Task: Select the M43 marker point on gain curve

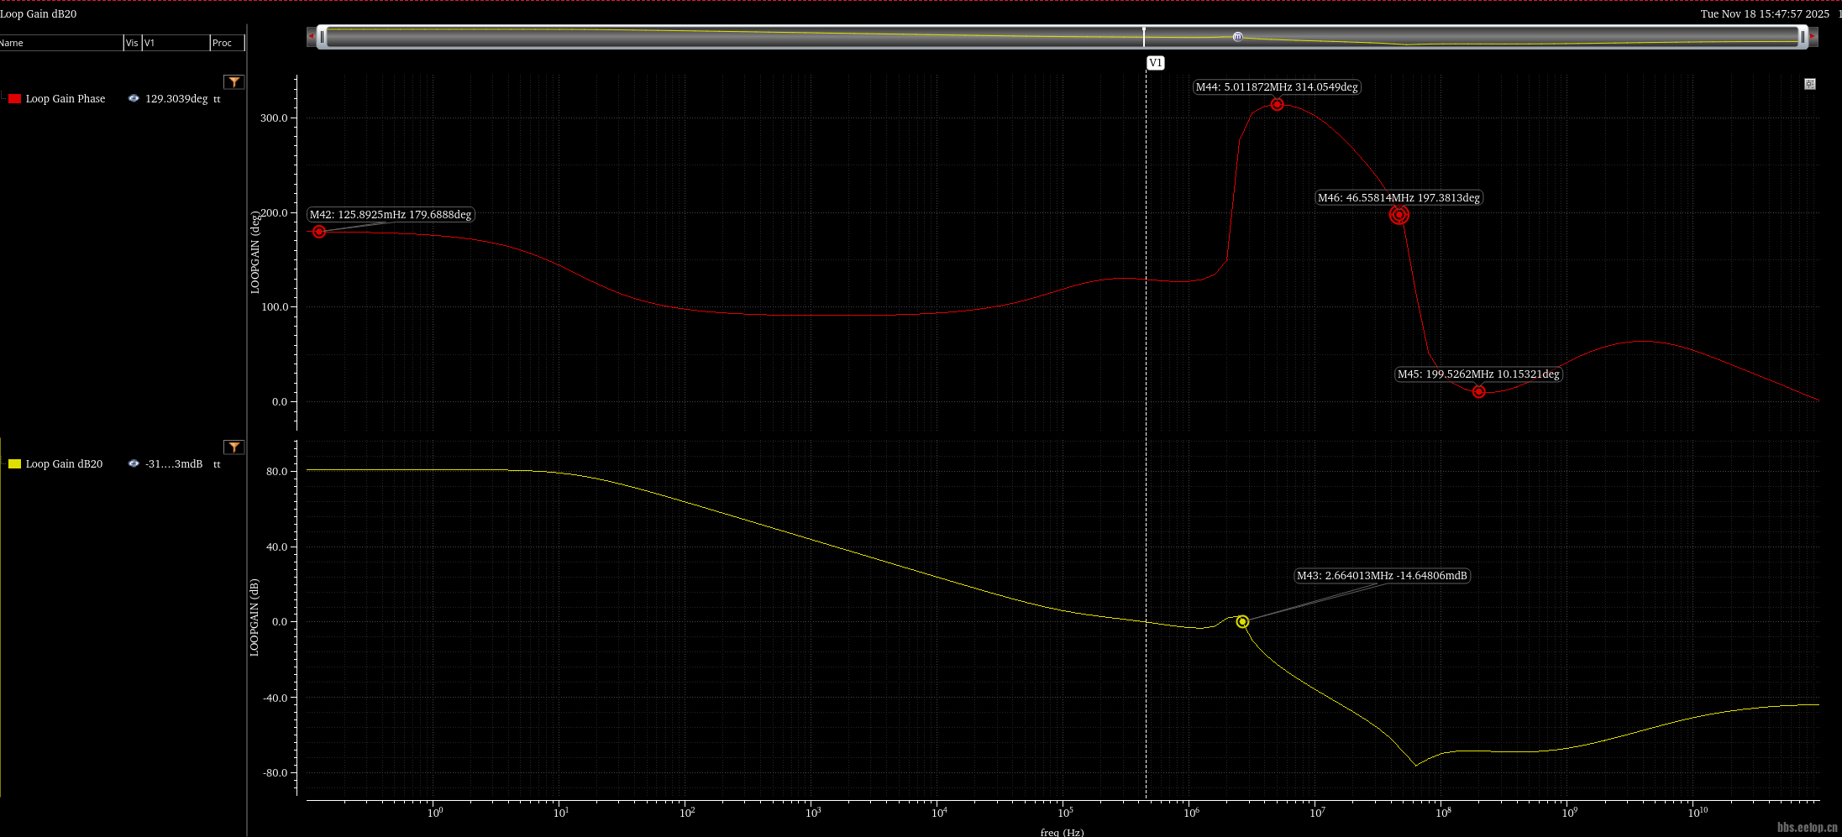Action: click(1242, 622)
